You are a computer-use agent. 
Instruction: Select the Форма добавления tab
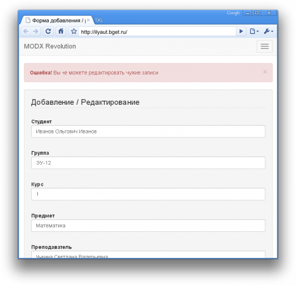click(57, 20)
